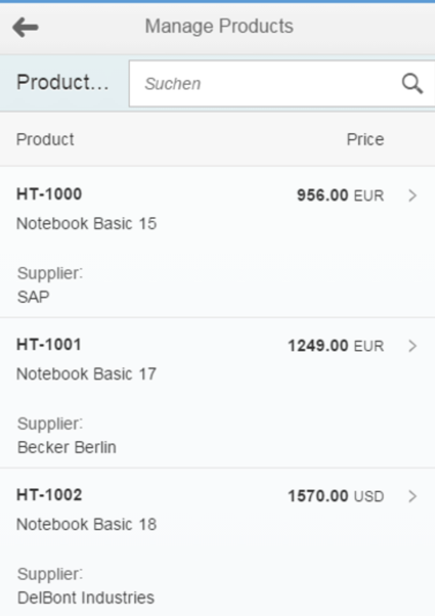Click supplier name Becker Berlin
The height and width of the screenshot is (616, 435).
(x=67, y=447)
